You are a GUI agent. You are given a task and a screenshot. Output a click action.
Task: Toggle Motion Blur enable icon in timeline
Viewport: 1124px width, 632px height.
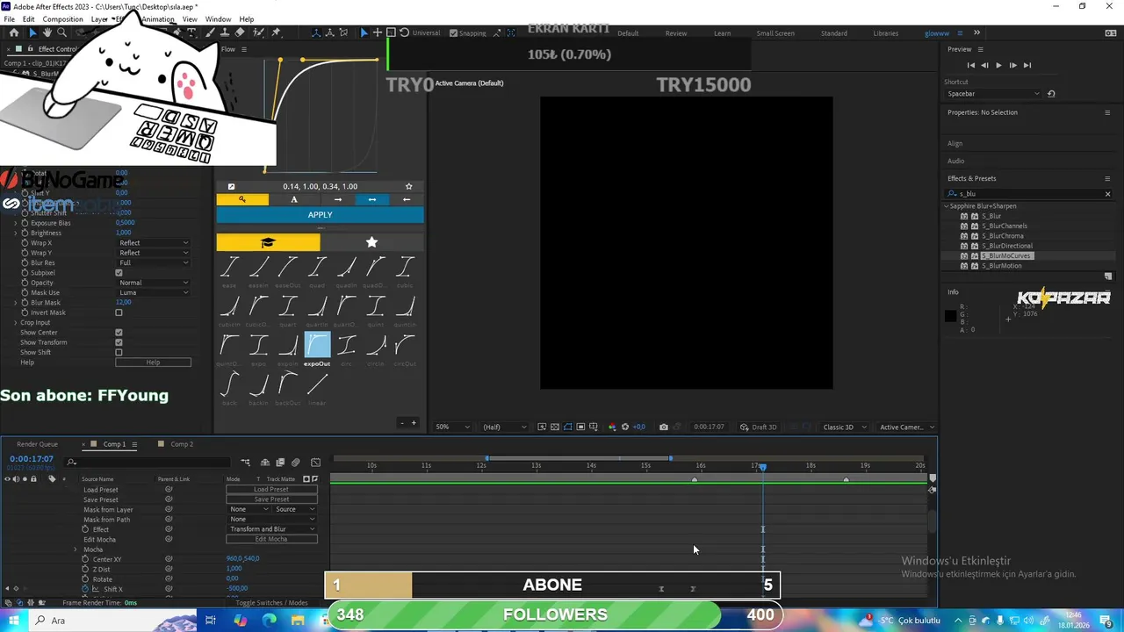click(296, 462)
